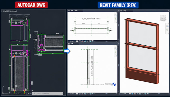170x97 pixels.
Task: Open the 1:10 view scale in Ref. Level
Action: click(x=72, y=41)
